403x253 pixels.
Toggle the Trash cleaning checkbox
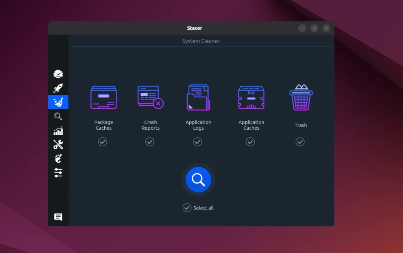point(300,142)
